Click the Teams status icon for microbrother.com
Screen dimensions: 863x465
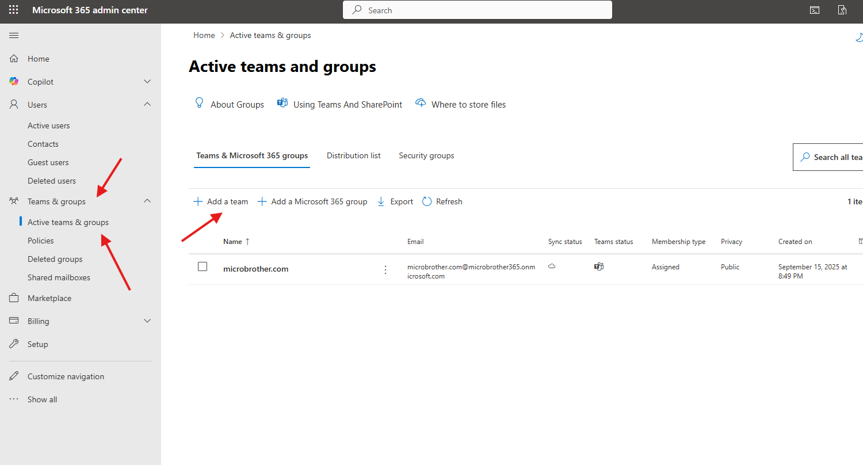(x=599, y=266)
